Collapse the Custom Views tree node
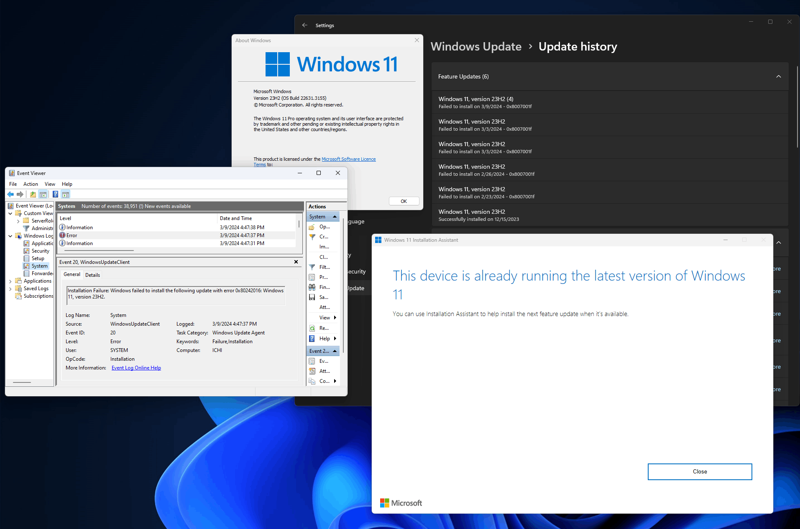The height and width of the screenshot is (529, 800). (x=10, y=213)
